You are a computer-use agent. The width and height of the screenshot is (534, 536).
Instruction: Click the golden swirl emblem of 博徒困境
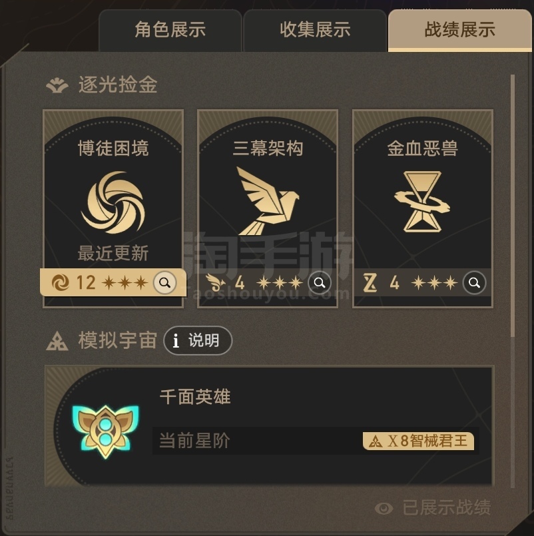[x=113, y=202]
